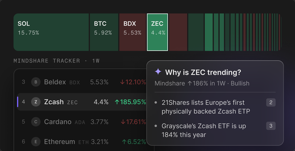Viewport: 295px width, 151px height.
Task: Open the 21Shares Zcash ETP headline
Action: (x=206, y=107)
